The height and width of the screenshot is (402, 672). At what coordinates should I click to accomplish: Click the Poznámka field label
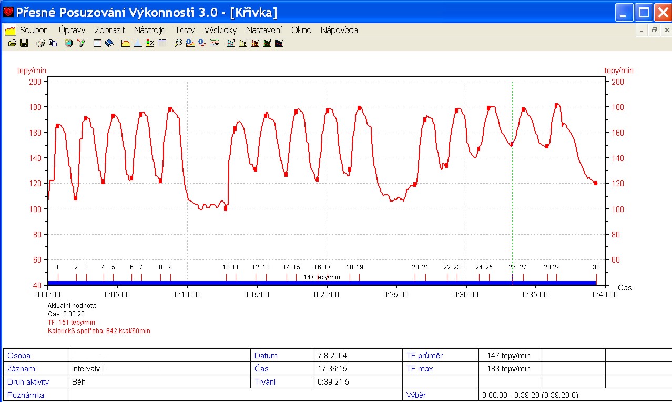26,395
